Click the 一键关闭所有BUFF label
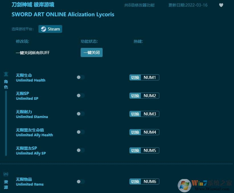This screenshot has height=193, width=234. coord(33,52)
